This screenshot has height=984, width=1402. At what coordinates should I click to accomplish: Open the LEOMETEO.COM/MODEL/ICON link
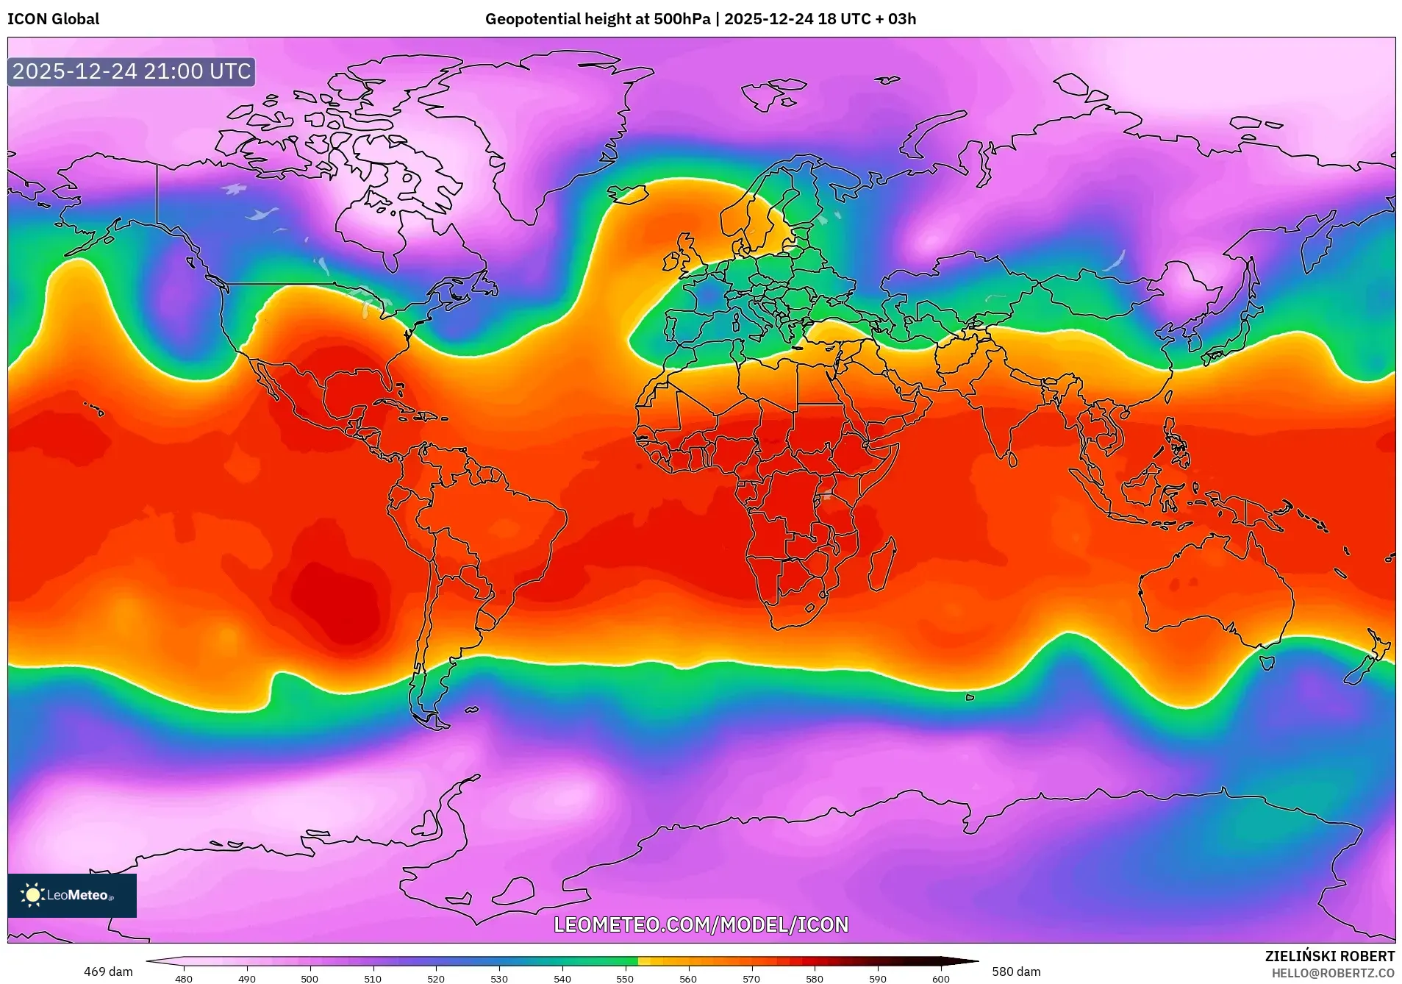701,926
